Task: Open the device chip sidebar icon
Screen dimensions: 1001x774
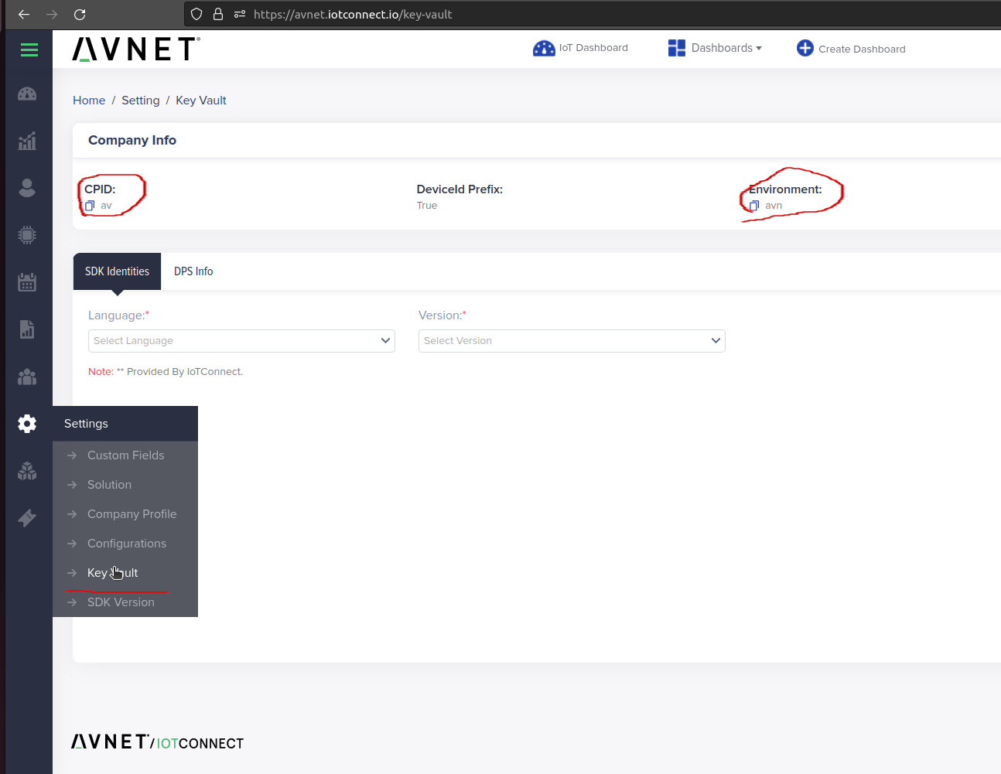Action: pos(27,235)
